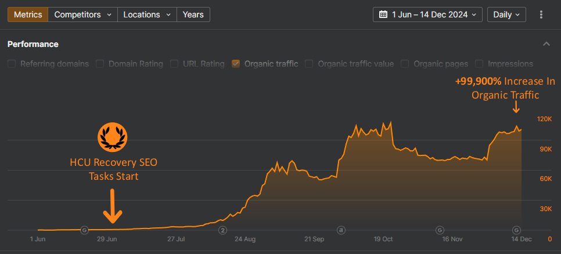Image resolution: width=561 pixels, height=254 pixels.
Task: Open the Daily interval dropdown
Action: (506, 14)
